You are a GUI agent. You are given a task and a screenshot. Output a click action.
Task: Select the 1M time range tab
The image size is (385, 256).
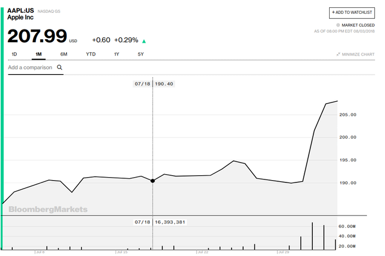[x=38, y=54]
